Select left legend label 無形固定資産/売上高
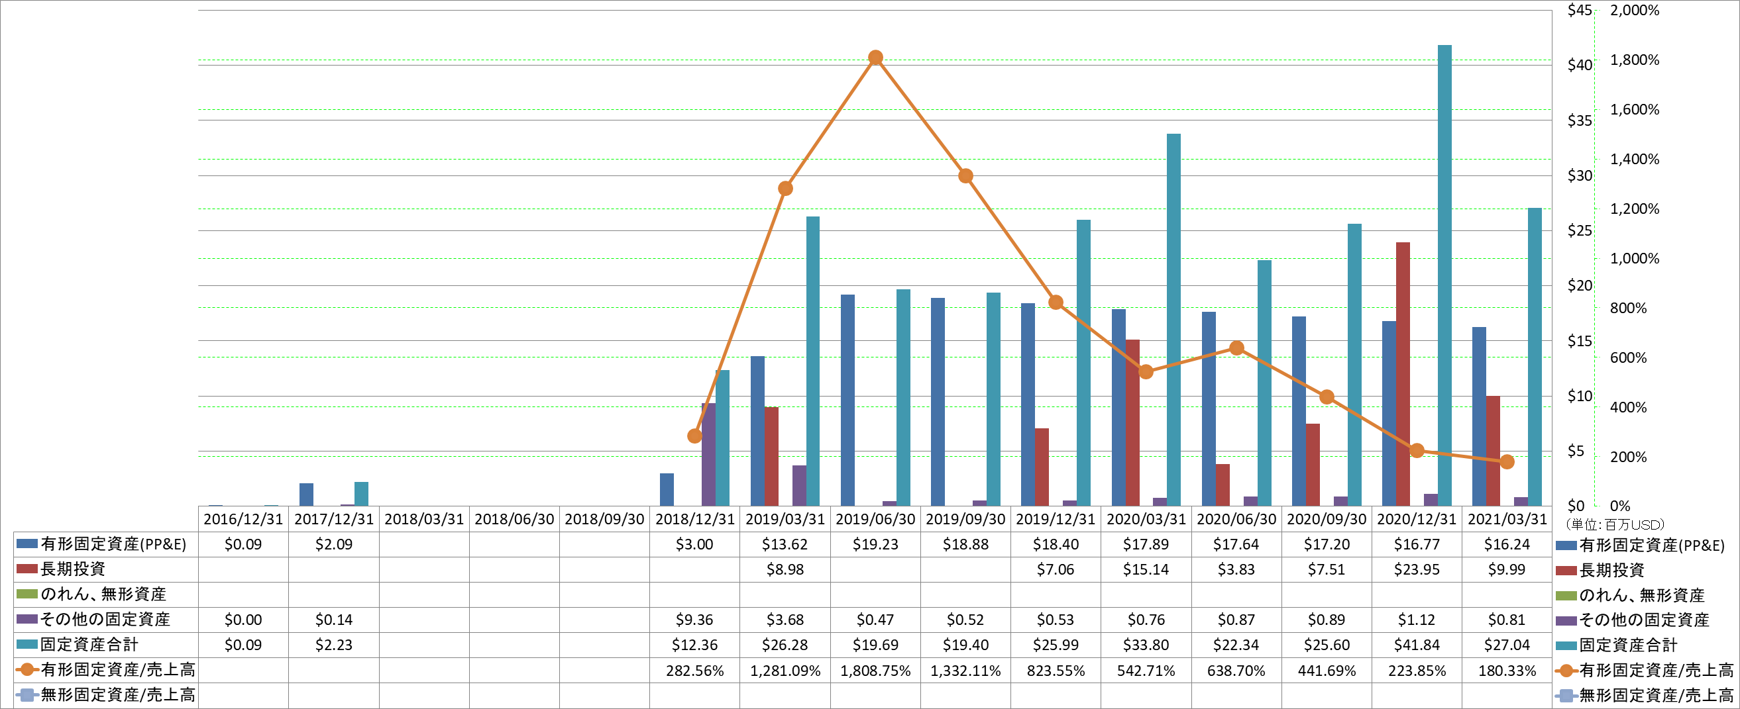 [118, 694]
